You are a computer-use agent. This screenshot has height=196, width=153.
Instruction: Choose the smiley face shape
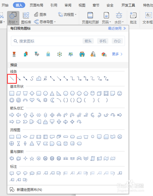click(120, 93)
